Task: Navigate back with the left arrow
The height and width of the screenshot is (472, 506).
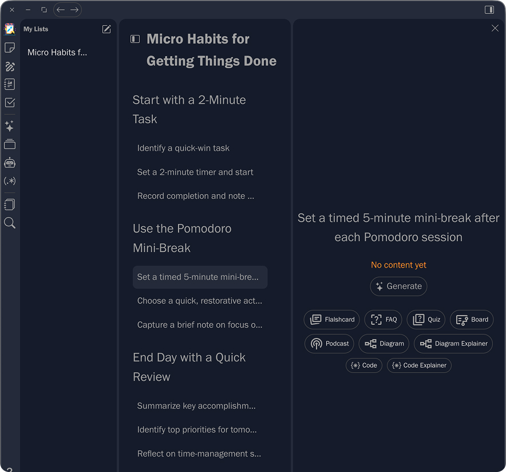Action: (61, 10)
